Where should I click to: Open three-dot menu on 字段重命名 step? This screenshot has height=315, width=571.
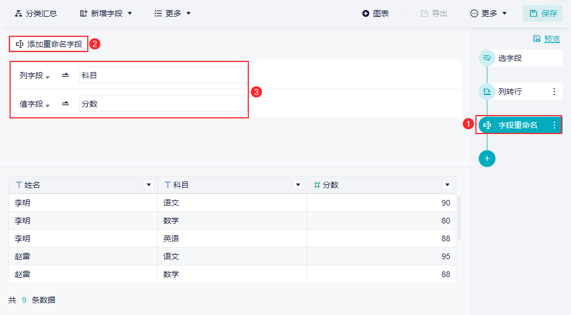coord(554,125)
